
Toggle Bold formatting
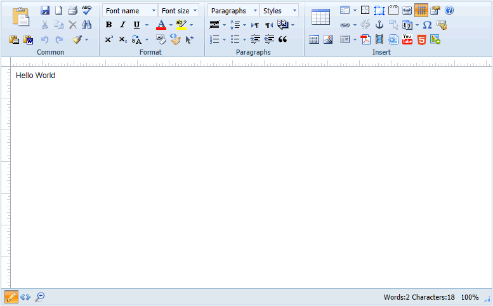(108, 25)
